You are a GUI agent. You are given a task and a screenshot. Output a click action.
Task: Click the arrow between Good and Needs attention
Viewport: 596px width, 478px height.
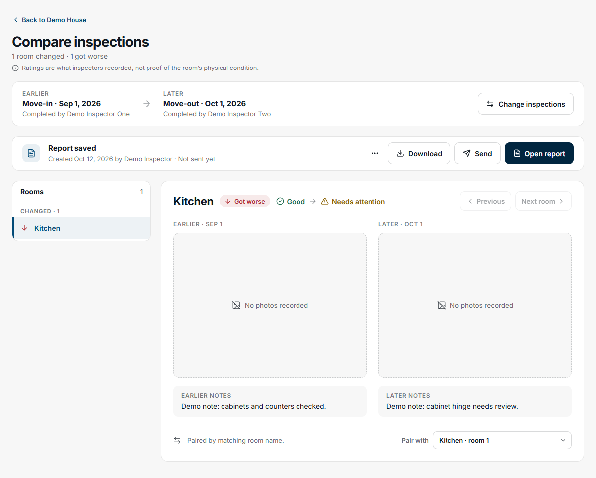pos(313,201)
